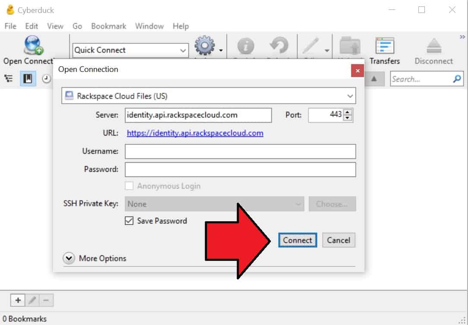Click the Connect button

(x=298, y=240)
